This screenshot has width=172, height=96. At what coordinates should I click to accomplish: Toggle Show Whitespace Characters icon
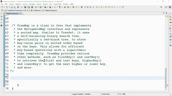93,7
